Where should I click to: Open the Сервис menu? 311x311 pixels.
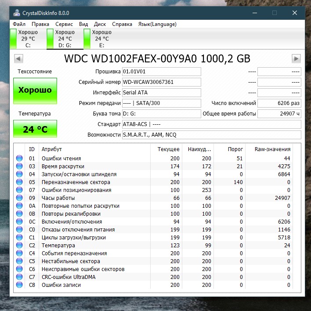(64, 24)
